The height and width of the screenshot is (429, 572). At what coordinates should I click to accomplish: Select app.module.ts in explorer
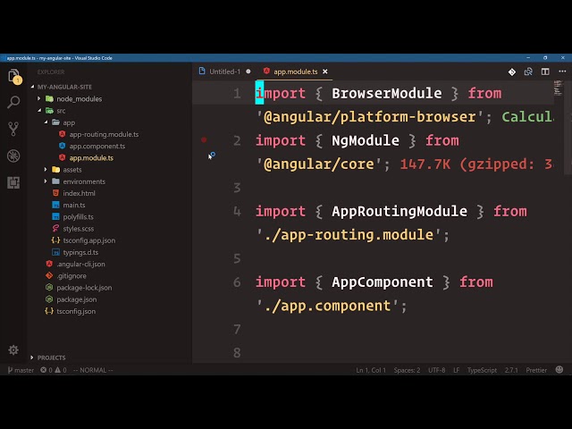[91, 158]
